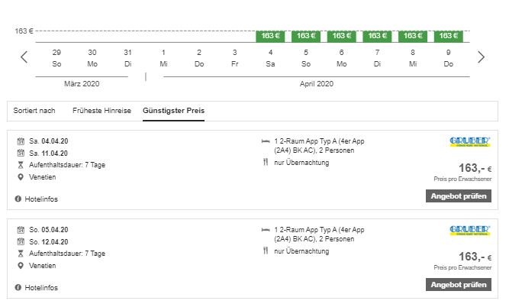This screenshot has height=304, width=509.
Task: Open Hotelinfos for the second offer
Action: [41, 288]
